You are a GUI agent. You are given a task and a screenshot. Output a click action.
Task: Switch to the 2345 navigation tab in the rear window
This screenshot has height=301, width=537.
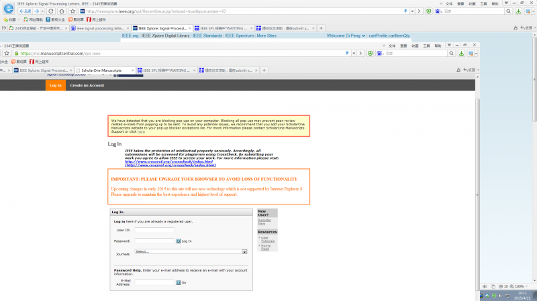click(38, 28)
